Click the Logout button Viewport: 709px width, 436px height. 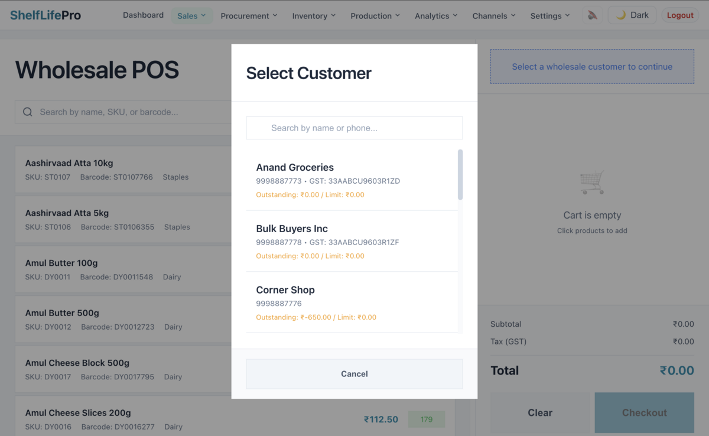[680, 15]
